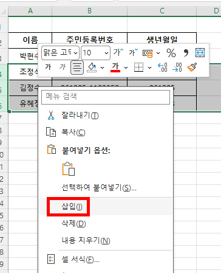Increase font size with the 가^ button
Viewport: 221px width, 273px height.
pyautogui.click(x=118, y=53)
